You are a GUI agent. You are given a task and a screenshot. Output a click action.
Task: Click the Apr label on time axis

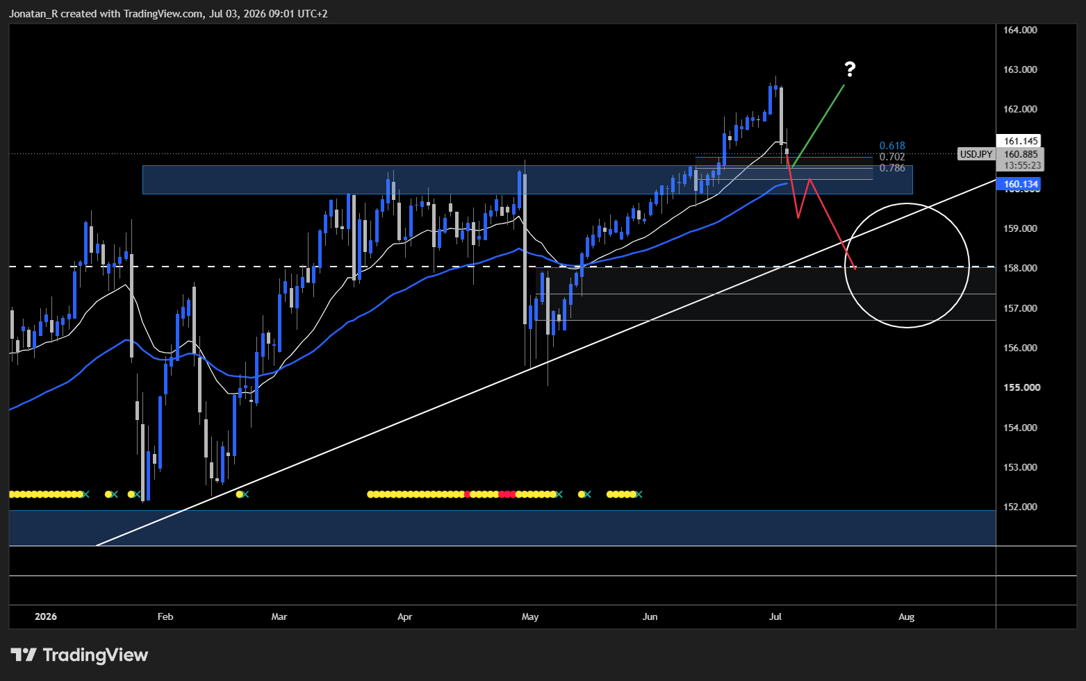click(404, 616)
